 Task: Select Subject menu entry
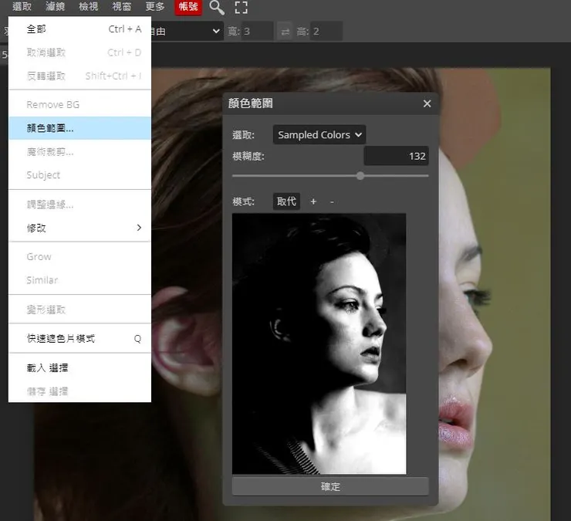(x=79, y=175)
